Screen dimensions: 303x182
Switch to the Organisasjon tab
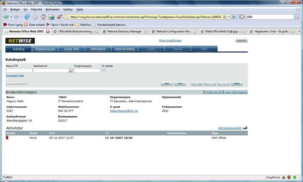pos(45,49)
